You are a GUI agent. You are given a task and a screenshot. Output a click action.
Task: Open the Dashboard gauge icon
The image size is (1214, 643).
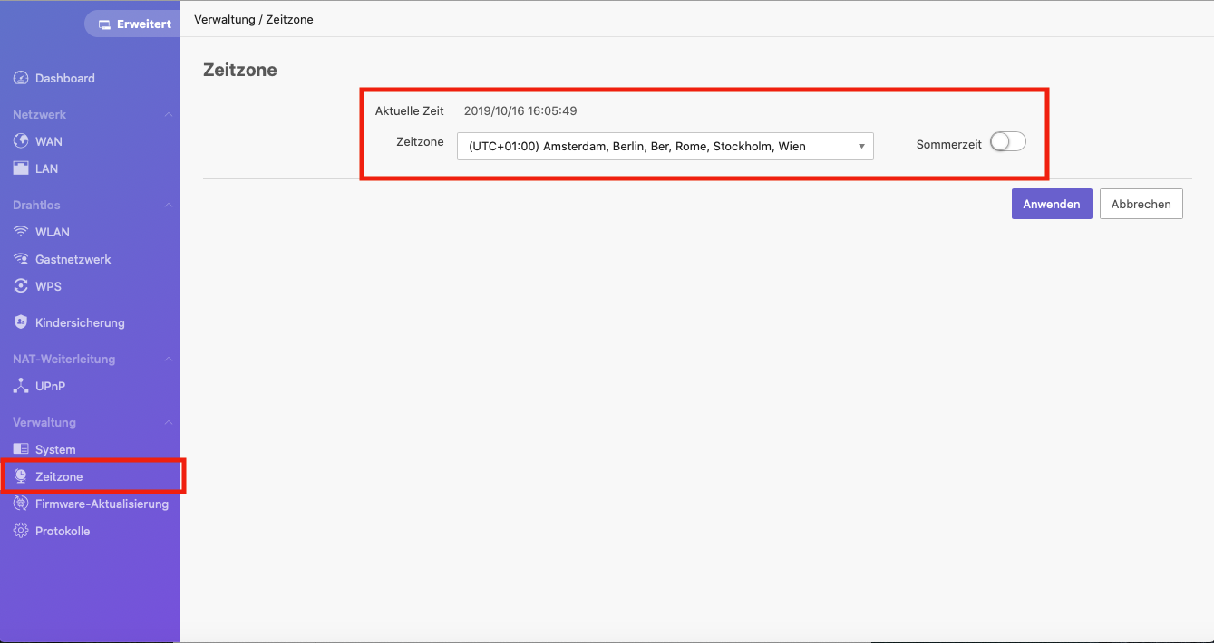tap(21, 78)
